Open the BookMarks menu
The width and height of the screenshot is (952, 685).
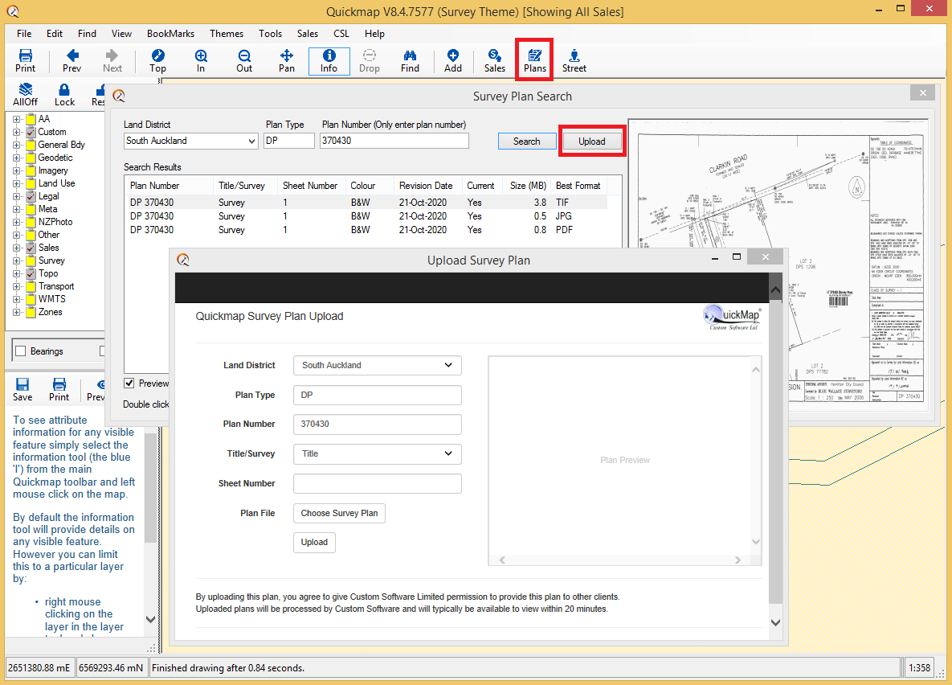pyautogui.click(x=170, y=34)
